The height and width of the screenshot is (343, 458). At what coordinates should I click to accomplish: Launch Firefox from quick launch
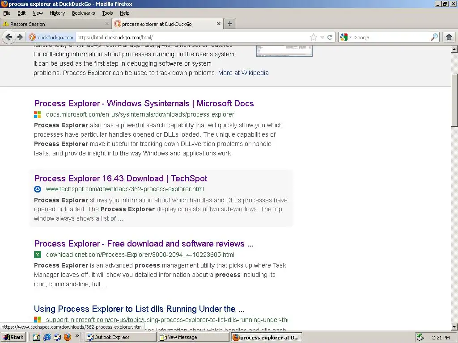68,337
